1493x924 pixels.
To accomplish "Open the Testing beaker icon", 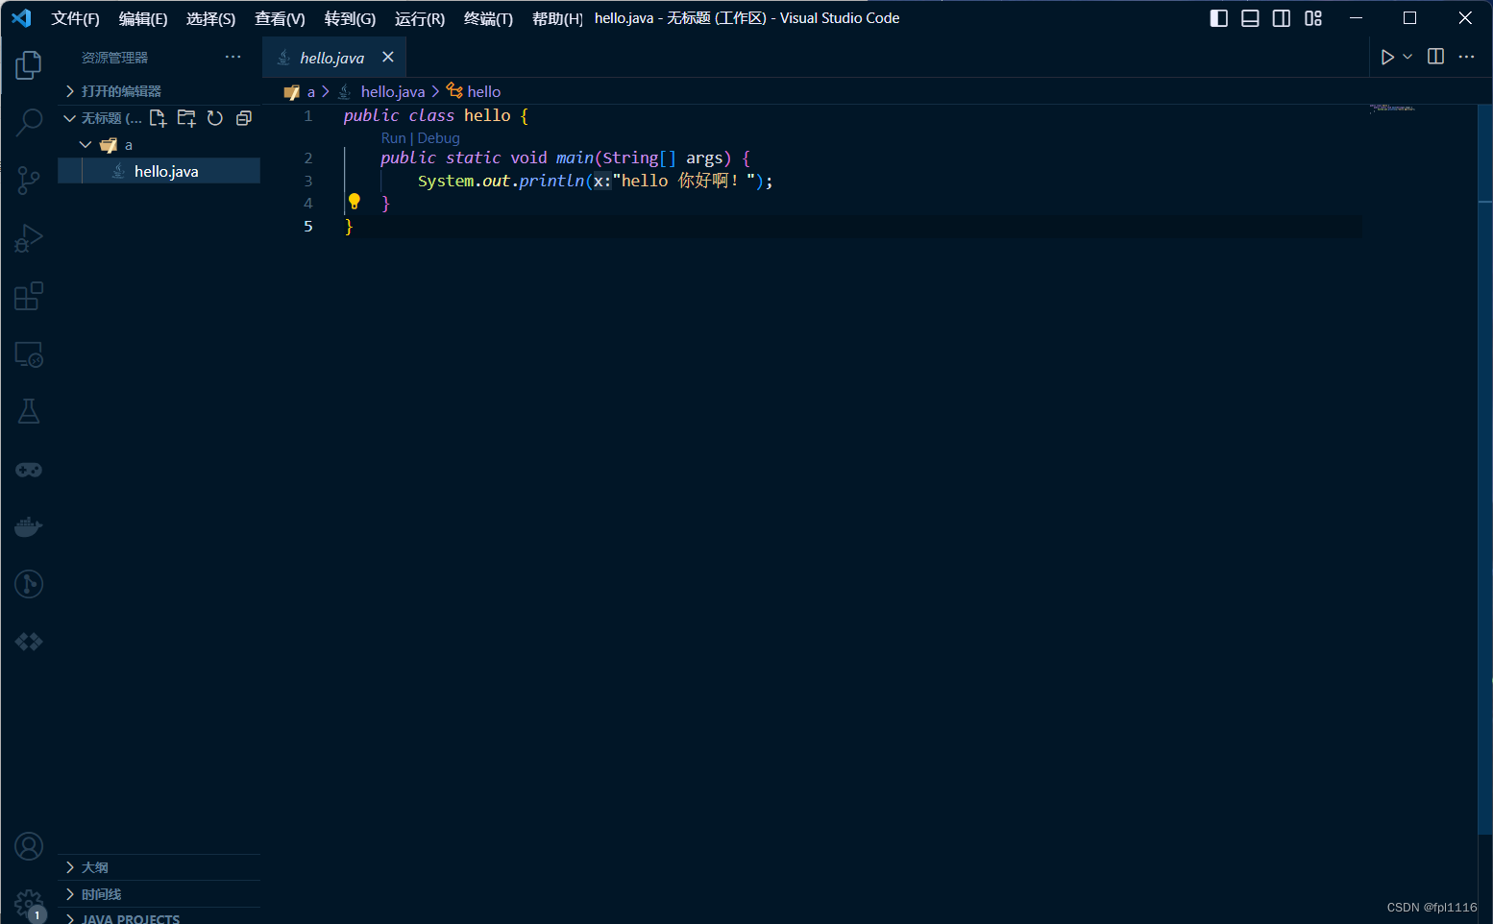I will click(28, 411).
